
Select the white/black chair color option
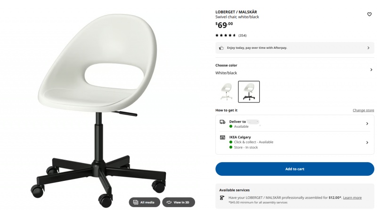tap(249, 92)
